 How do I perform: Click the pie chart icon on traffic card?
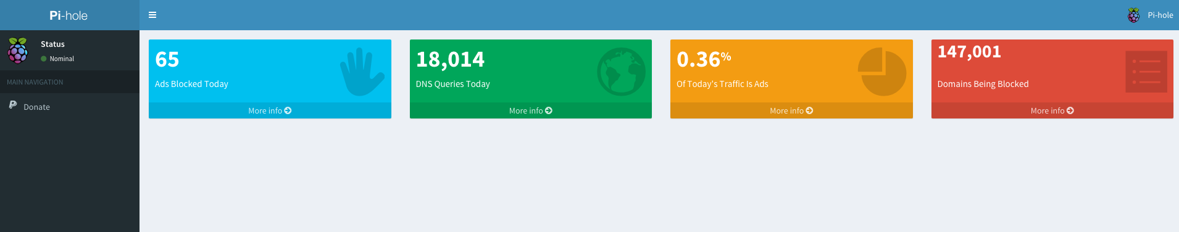[882, 72]
